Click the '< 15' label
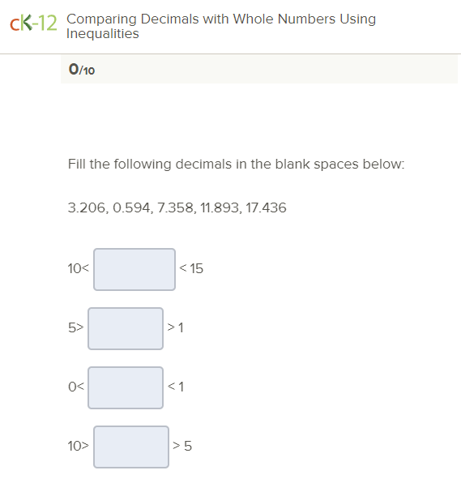 [x=191, y=269]
